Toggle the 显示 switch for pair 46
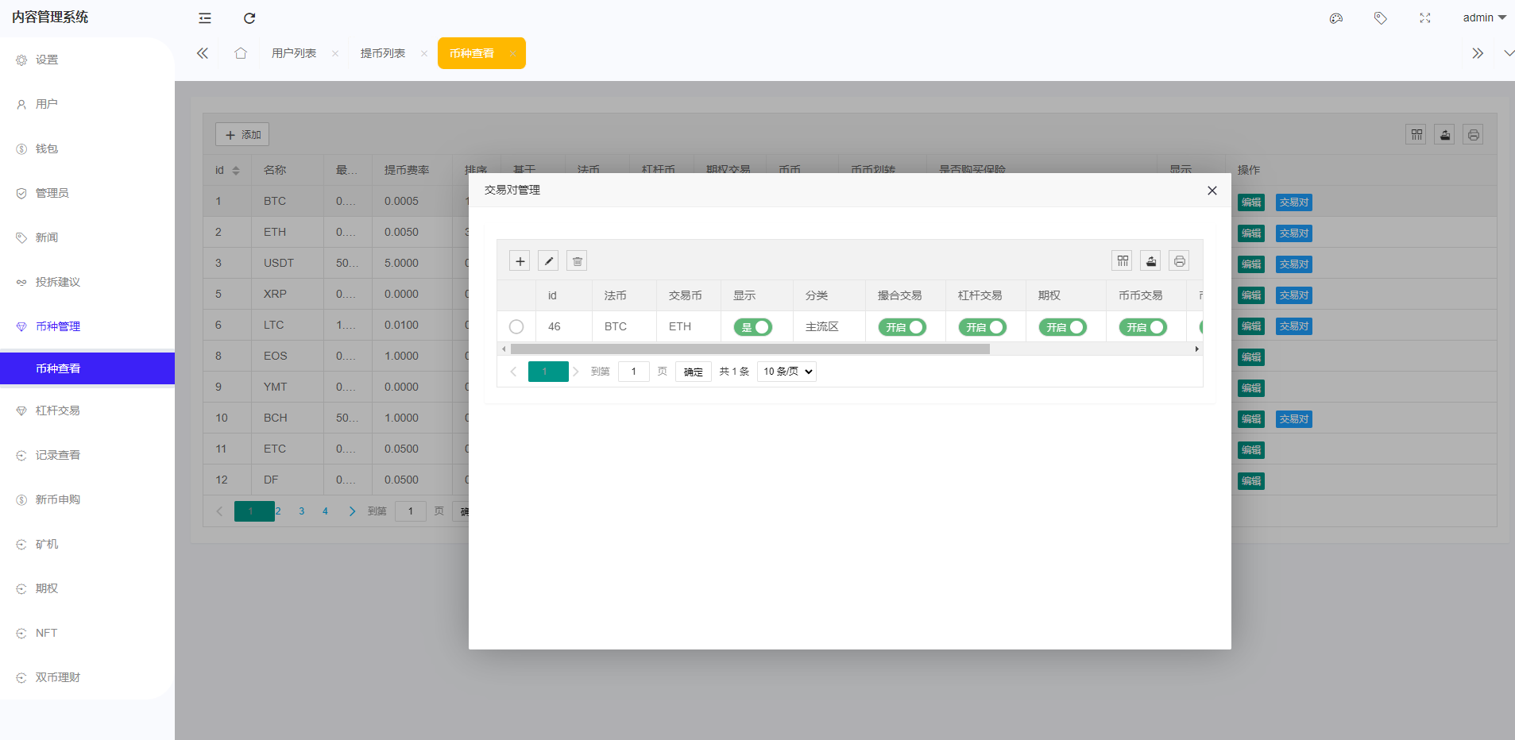This screenshot has width=1515, height=740. click(x=752, y=326)
